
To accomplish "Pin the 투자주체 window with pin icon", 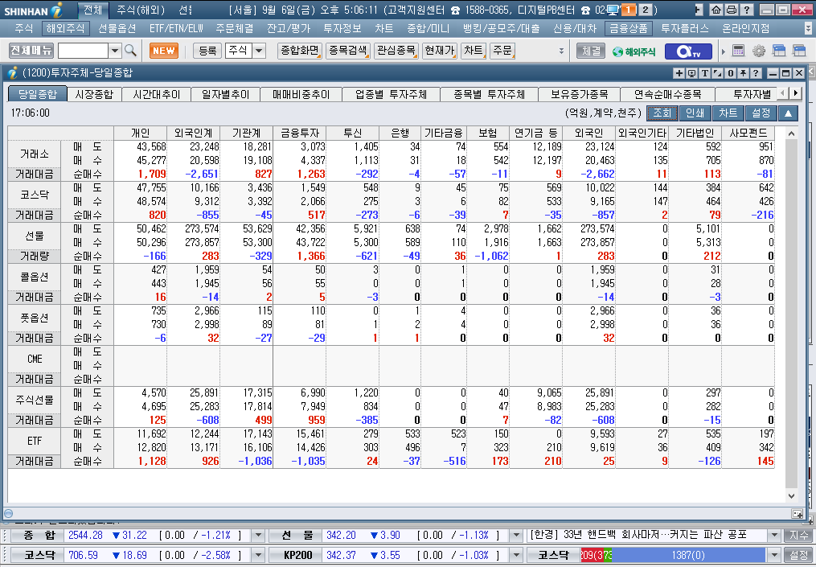I will [x=743, y=73].
